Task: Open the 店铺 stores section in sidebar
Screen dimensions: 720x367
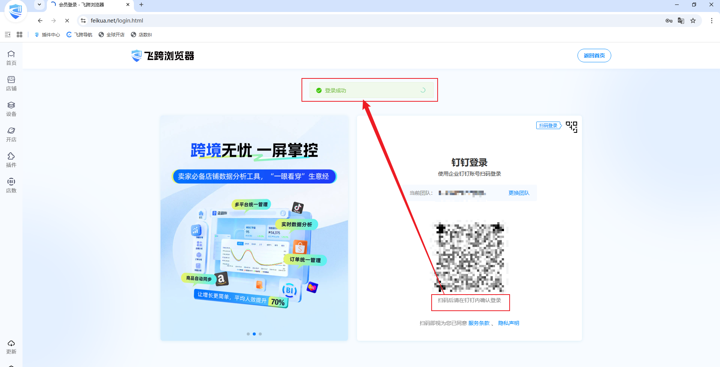Action: point(11,83)
